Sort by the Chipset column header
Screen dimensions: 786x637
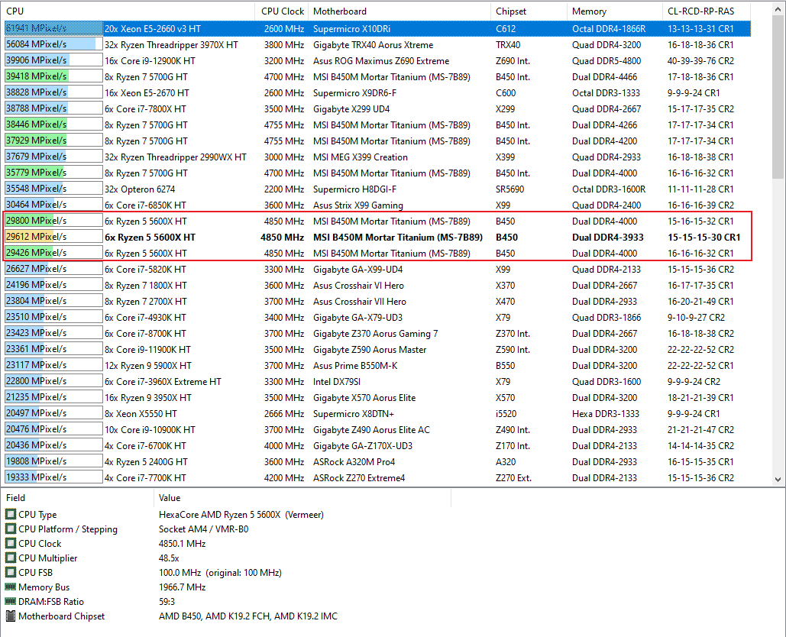coord(529,11)
